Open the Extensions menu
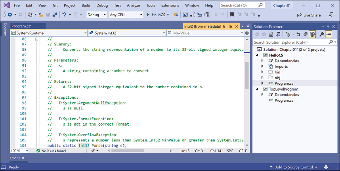The width and height of the screenshot is (340, 171). click(170, 5)
